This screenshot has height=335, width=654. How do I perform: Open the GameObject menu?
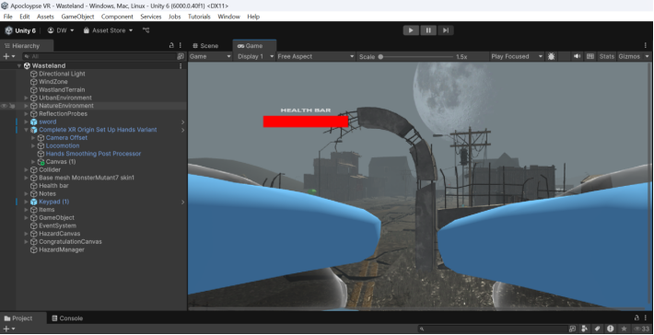pos(77,17)
